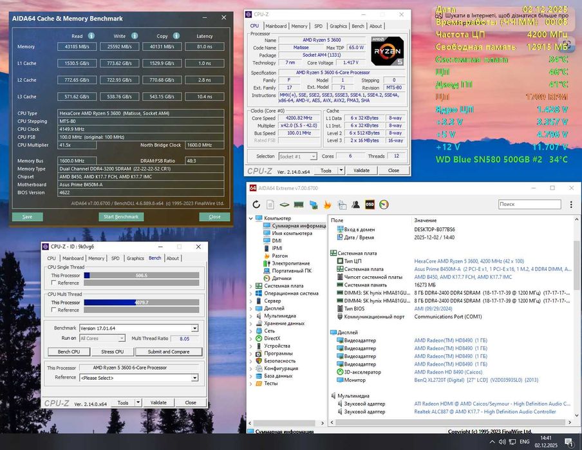This screenshot has width=582, height=450.
Task: Click the AIDA64 refresh toolbar icon
Action: coord(257,205)
